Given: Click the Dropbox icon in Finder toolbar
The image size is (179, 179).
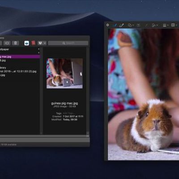Looking at the screenshot, I should point(40,43).
